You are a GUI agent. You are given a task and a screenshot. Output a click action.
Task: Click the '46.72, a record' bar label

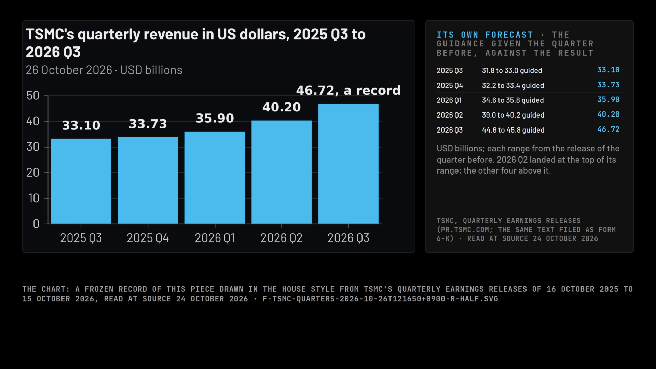pos(348,91)
